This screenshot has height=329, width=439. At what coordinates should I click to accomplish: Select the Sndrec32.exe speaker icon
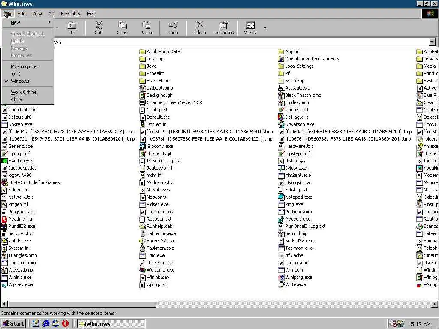click(142, 241)
